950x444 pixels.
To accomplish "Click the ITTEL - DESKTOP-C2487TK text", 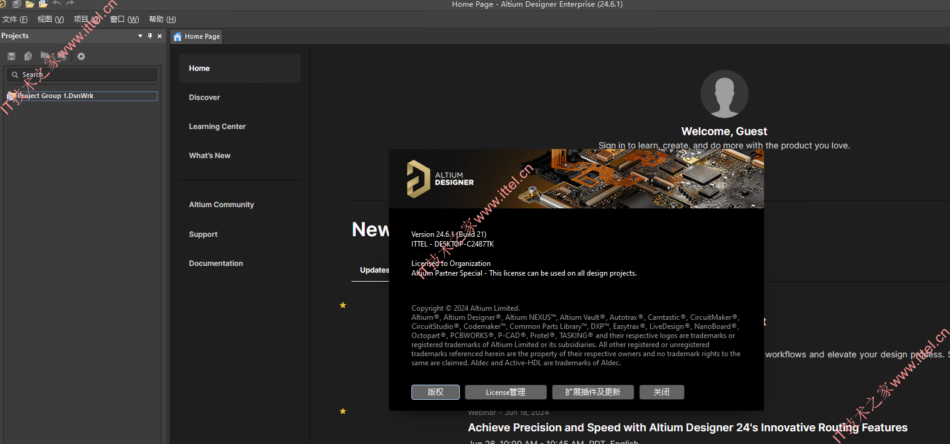I will [453, 244].
